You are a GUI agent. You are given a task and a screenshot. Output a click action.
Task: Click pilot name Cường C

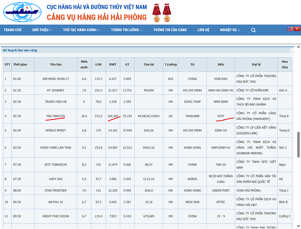(x=284, y=216)
